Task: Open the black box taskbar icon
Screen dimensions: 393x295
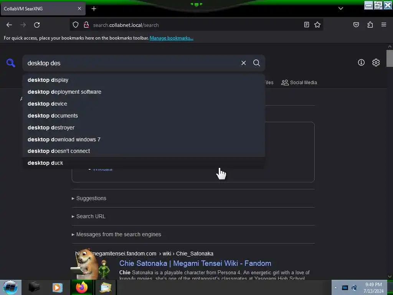Action: [x=34, y=287]
